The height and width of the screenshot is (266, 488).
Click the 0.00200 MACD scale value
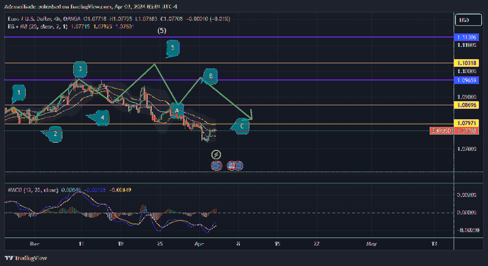click(x=466, y=195)
